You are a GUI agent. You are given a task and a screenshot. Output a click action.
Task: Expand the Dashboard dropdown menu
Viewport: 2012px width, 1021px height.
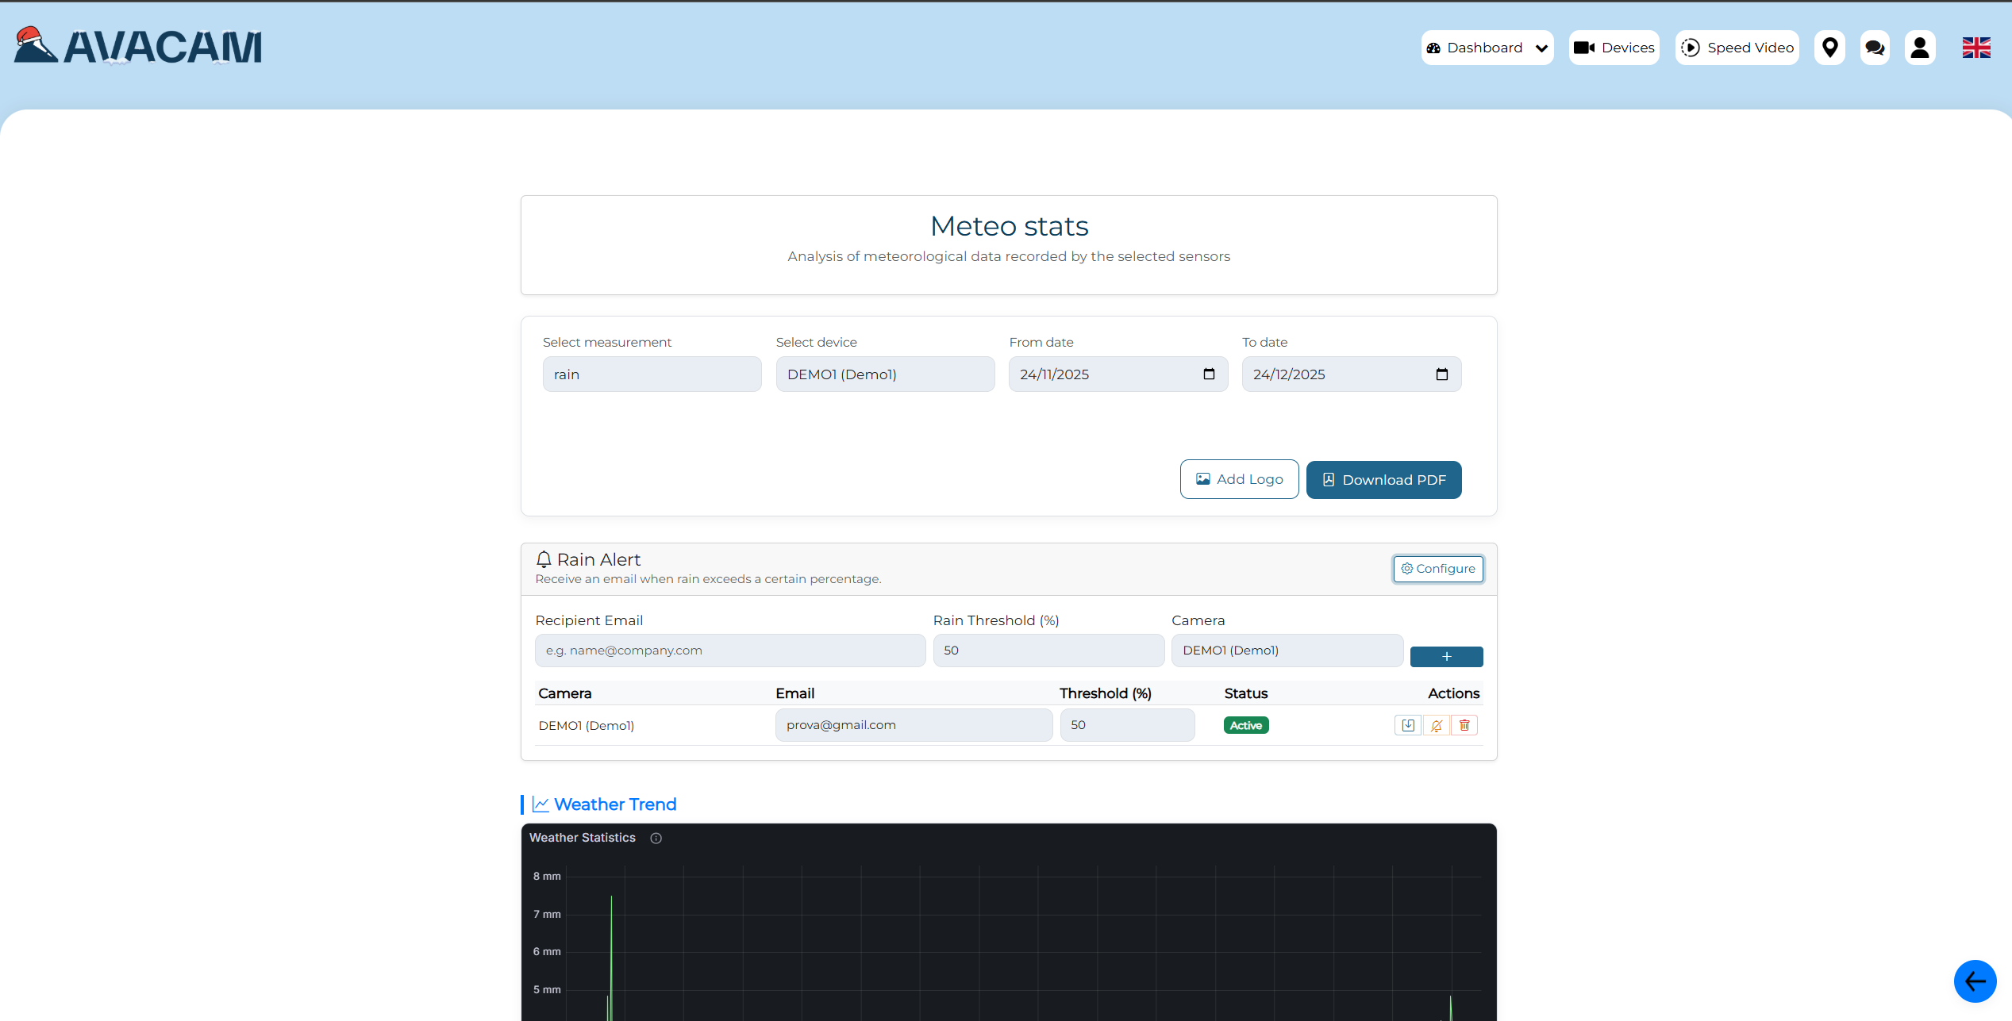1487,48
